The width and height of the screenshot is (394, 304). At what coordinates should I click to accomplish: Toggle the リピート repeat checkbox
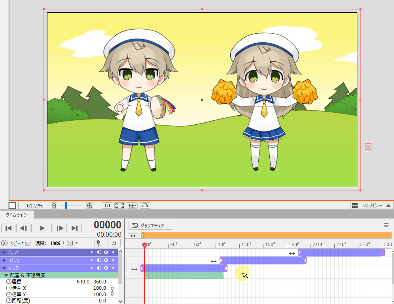(28, 243)
